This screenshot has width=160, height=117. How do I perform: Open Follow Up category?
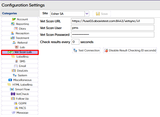pyautogui.click(x=20, y=99)
